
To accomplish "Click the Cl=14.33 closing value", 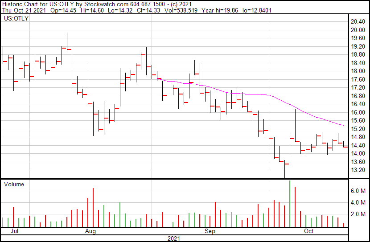I will (148, 10).
